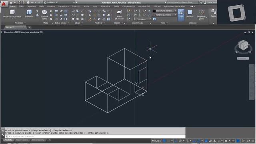Expand the Modificar panel
The height and width of the screenshot is (144, 256).
[100, 23]
